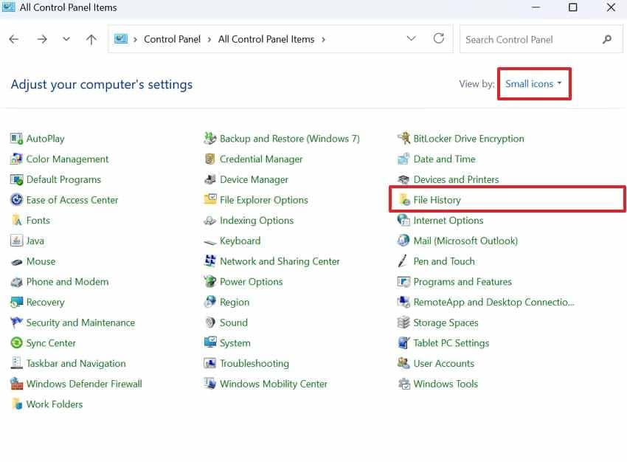Click the Windows Defender Firewall icon
Screen dimensions: 627x462
click(16, 384)
